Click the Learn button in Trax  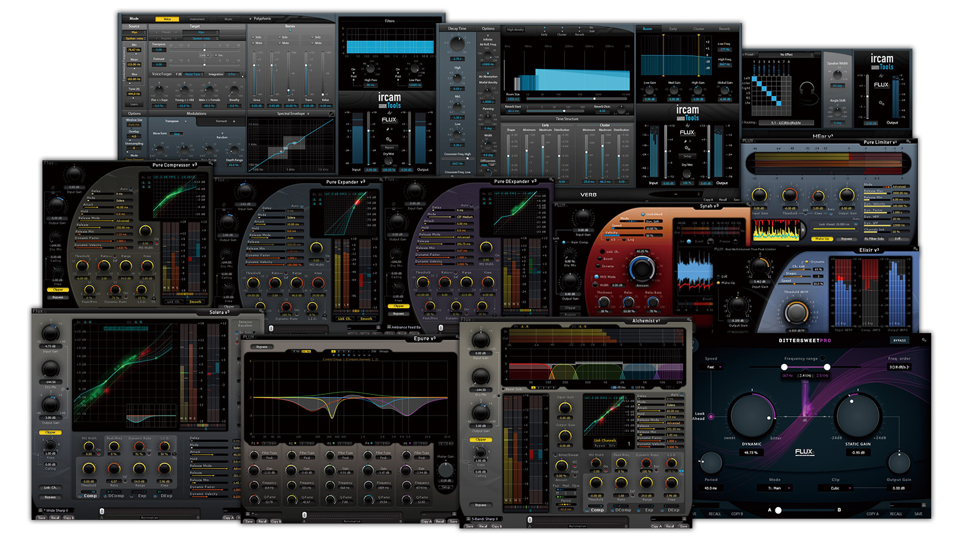[135, 104]
